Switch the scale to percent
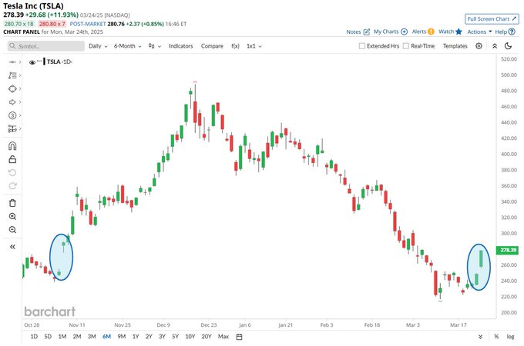Viewport: 524px width, 346px height. click(496, 337)
